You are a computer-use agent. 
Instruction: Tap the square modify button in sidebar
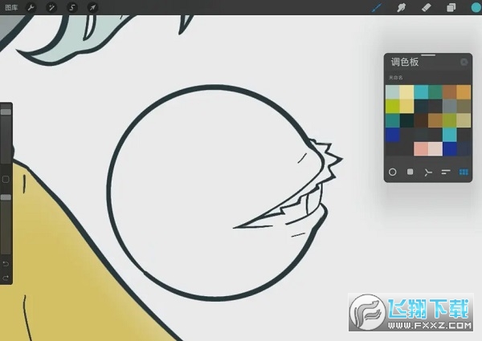(6, 179)
